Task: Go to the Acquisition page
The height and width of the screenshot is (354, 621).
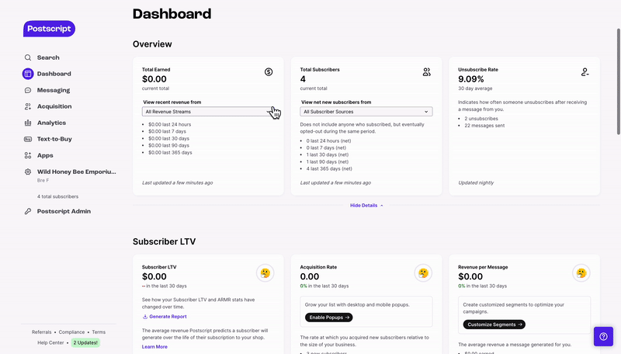Action: 54,106
